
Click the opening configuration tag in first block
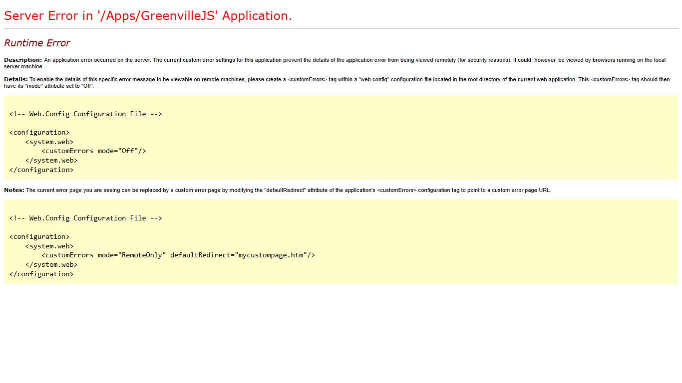tap(39, 132)
